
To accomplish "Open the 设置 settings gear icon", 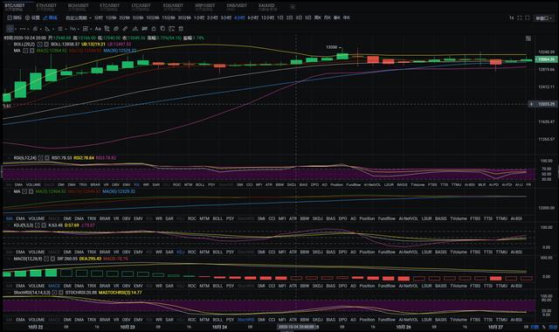I will point(27,17).
